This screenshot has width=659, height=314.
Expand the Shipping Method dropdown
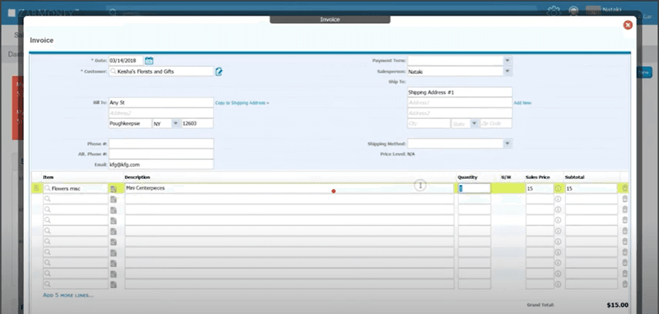tap(507, 144)
